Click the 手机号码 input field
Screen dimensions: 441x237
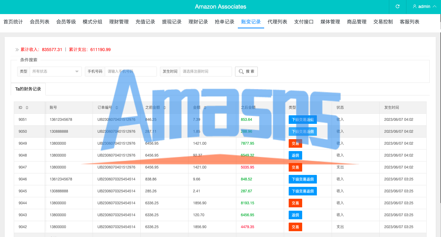pos(131,71)
